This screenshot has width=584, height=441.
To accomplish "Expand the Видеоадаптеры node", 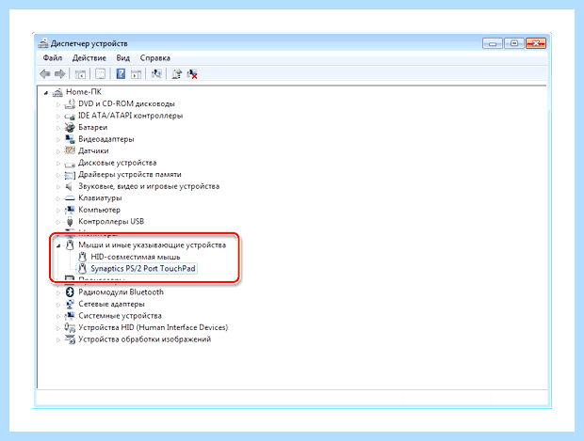I will coord(58,140).
